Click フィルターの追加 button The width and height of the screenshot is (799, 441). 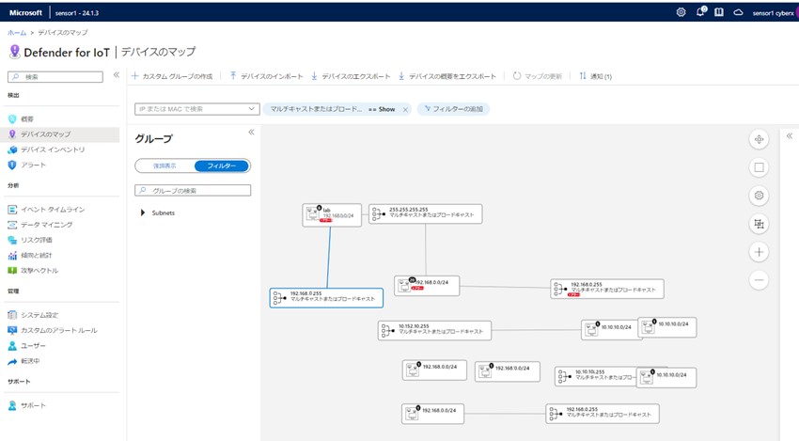(x=453, y=109)
